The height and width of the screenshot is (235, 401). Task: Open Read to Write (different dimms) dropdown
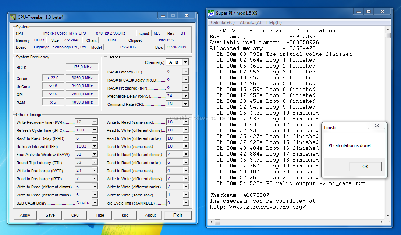click(186, 130)
